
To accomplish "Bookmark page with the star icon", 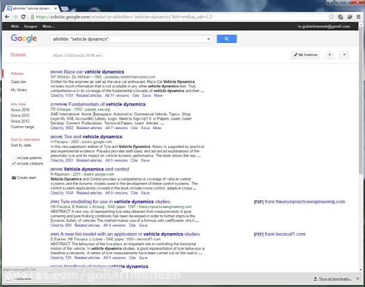I will click(x=331, y=17).
